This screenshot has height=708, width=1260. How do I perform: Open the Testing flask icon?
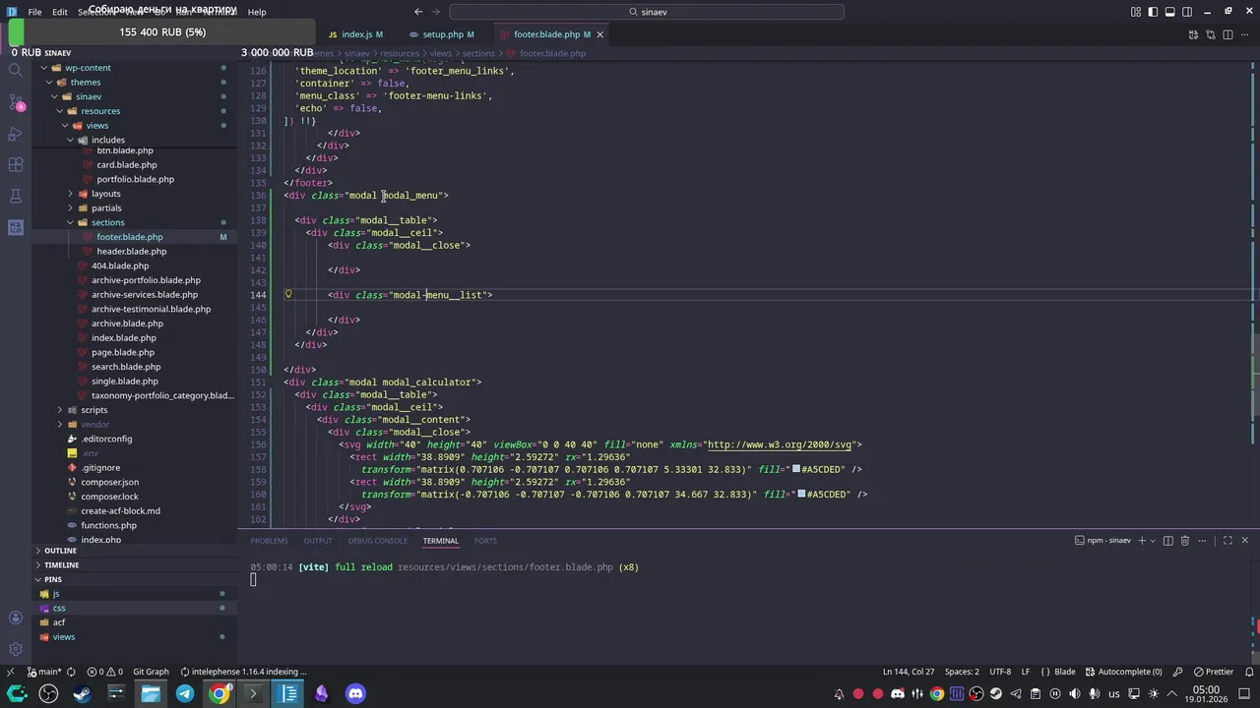tap(15, 196)
